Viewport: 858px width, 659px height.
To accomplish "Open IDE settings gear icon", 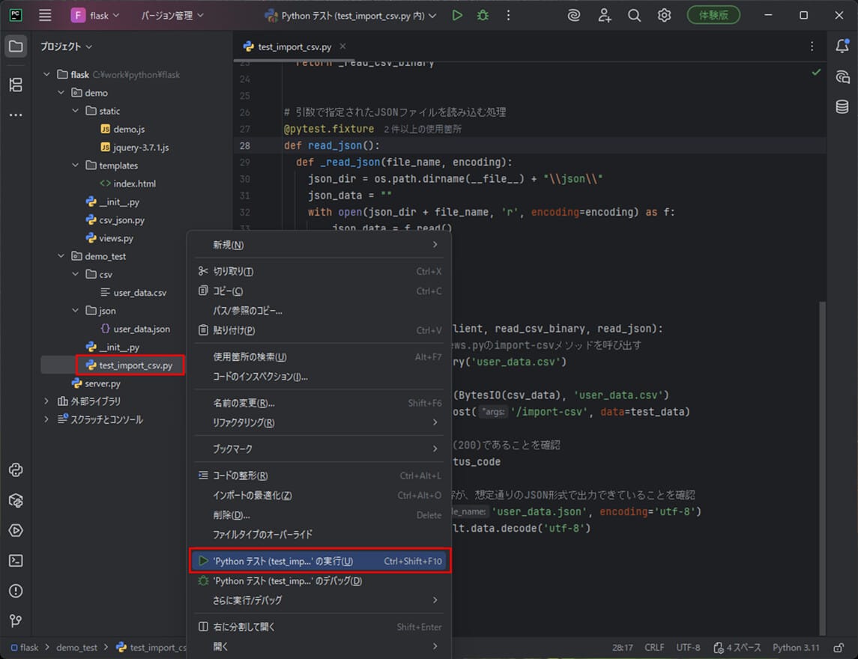I will click(664, 15).
